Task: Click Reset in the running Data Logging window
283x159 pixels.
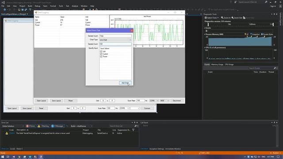Action: coord(71,101)
